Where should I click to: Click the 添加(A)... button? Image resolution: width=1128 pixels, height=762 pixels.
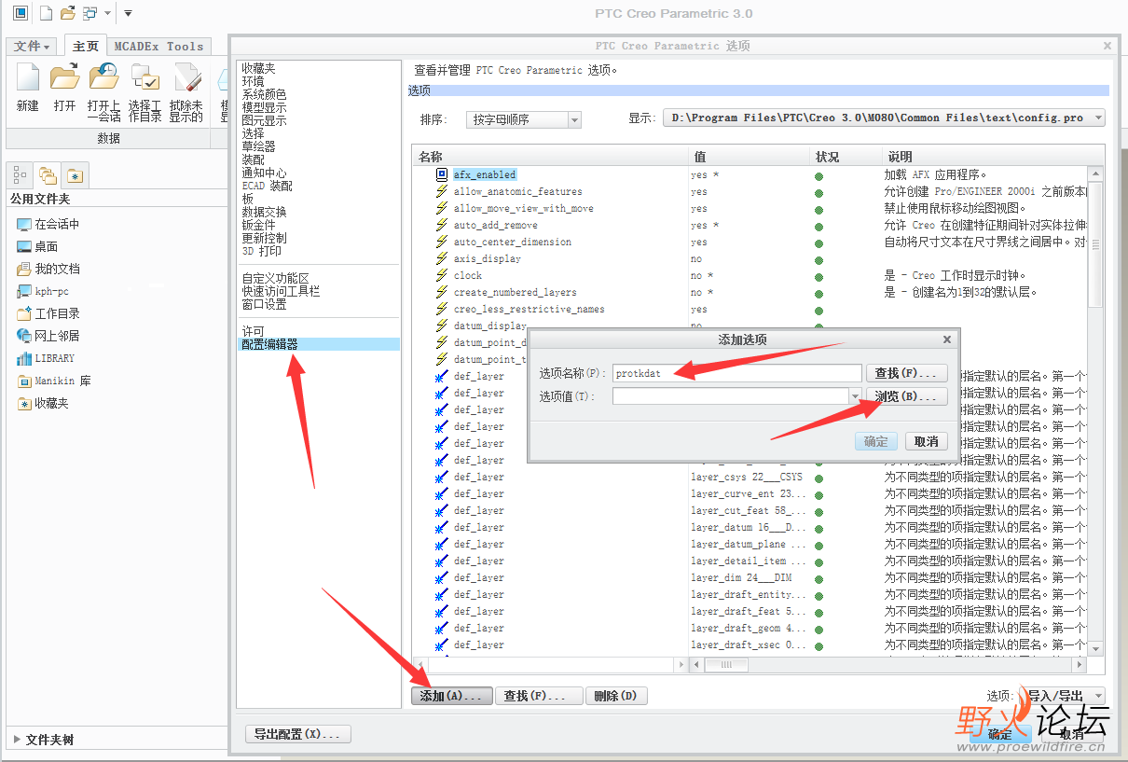pos(450,696)
